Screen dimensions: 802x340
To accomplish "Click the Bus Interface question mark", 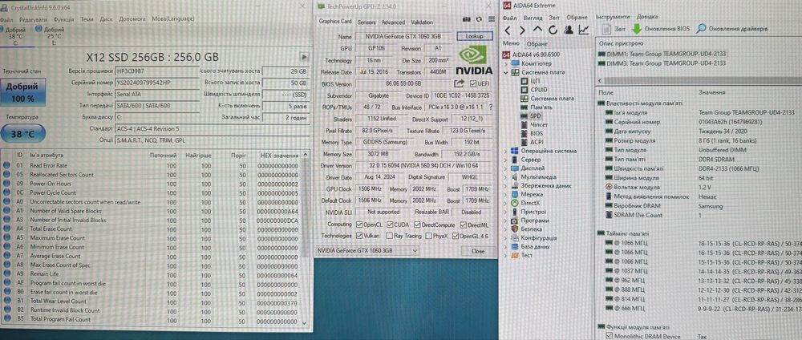I will 491,107.
